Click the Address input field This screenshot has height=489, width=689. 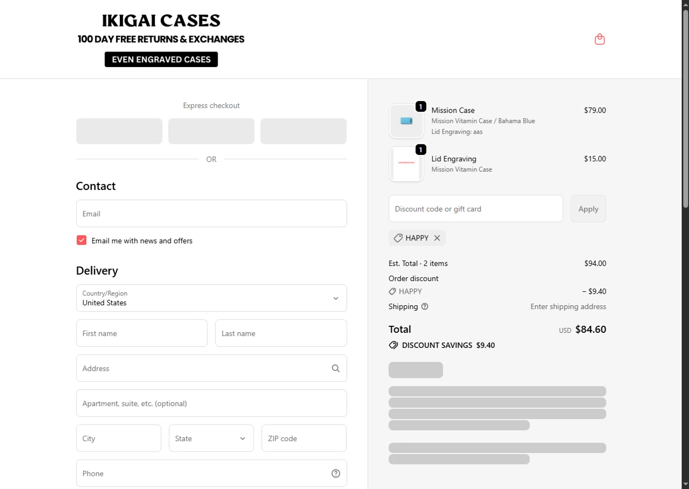(x=211, y=368)
